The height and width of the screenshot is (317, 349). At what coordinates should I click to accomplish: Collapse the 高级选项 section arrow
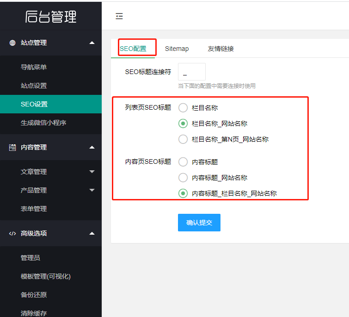tap(92, 233)
